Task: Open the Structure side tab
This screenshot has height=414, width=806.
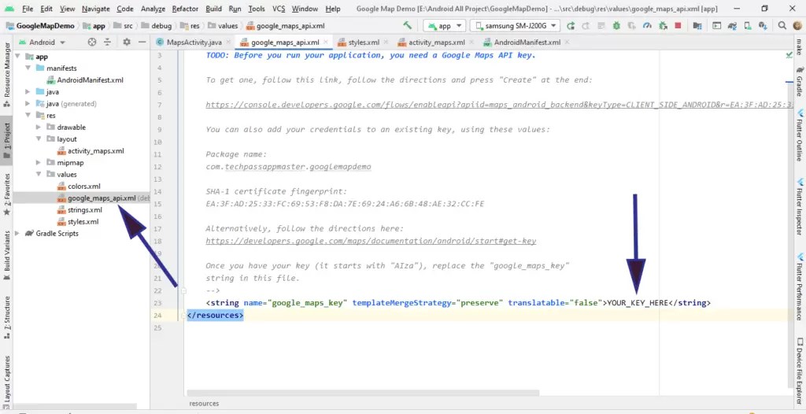Action: coord(6,317)
